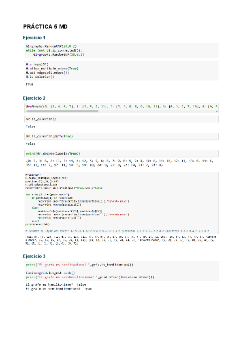Select the semihamiltoniano True output line
Screen dimensions: 243x344
pyautogui.click(x=59, y=289)
